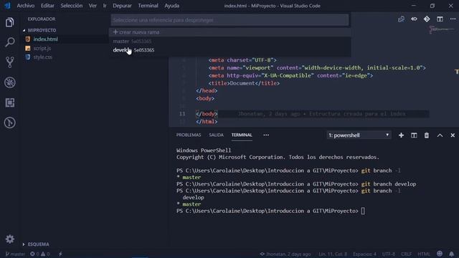The width and height of the screenshot is (459, 258).
Task: Open panel overflow ellipsis next to TERMINAL
Action: point(266,135)
